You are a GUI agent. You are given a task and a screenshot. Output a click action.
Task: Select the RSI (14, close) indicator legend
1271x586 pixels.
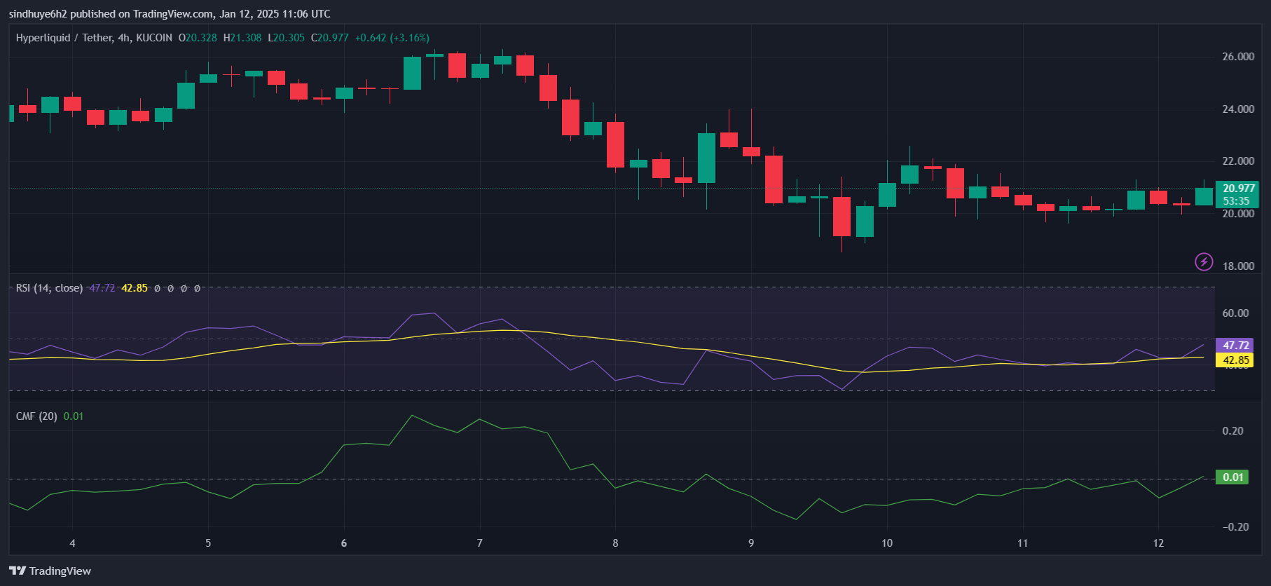click(x=49, y=288)
